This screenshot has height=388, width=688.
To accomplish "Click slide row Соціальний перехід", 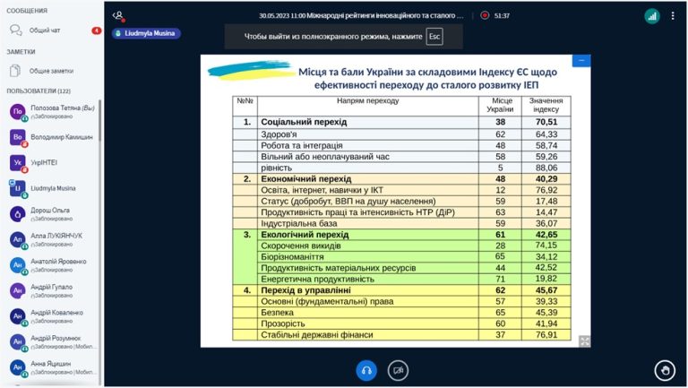I will click(x=401, y=122).
